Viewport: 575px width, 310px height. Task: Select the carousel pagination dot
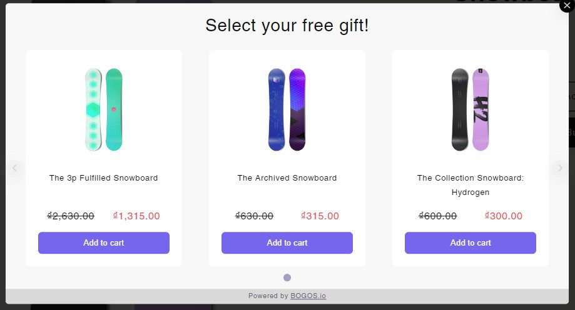(x=287, y=277)
